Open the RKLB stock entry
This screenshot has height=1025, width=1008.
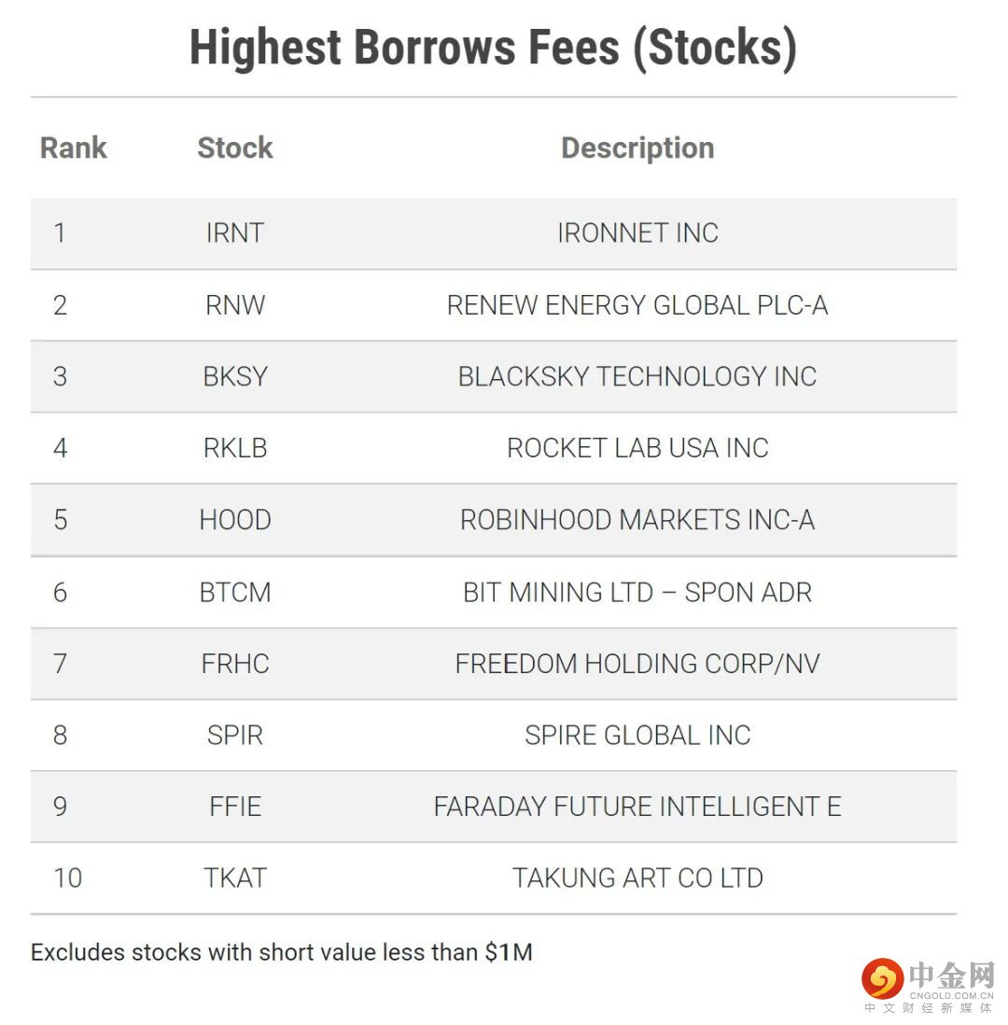pyautogui.click(x=235, y=448)
